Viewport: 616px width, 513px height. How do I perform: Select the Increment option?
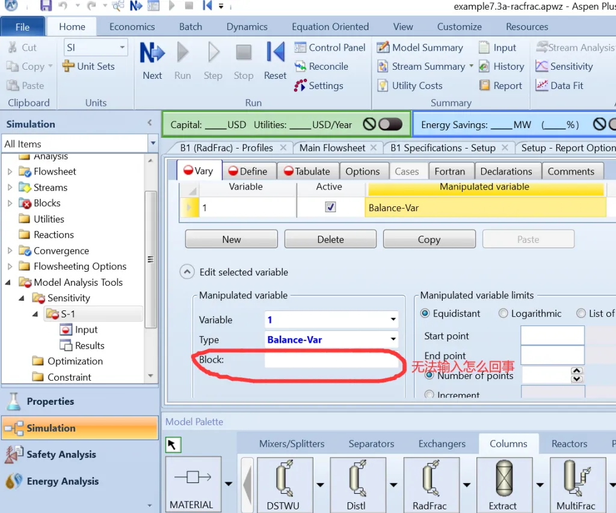pyautogui.click(x=430, y=395)
